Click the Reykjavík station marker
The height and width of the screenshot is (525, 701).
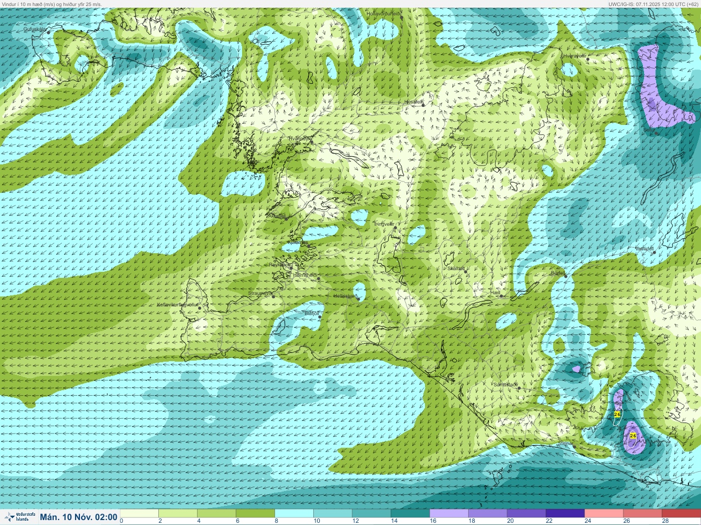pyautogui.click(x=292, y=267)
